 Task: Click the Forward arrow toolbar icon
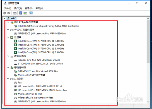(x=9, y=13)
